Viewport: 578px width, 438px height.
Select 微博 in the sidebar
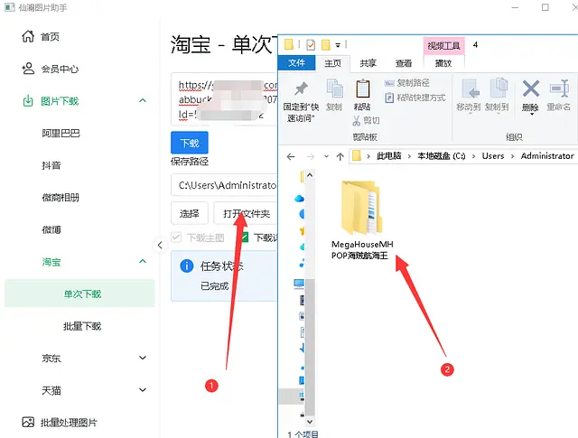(x=51, y=229)
